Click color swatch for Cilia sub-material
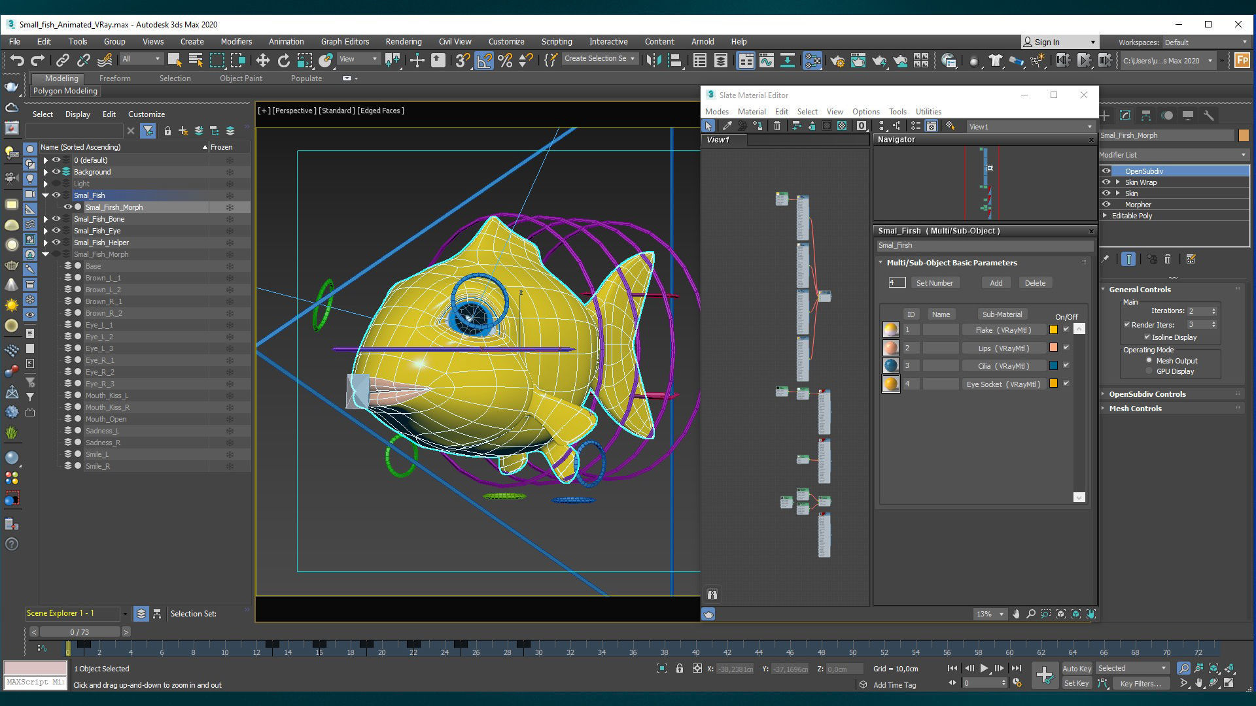1256x706 pixels. coord(1053,365)
